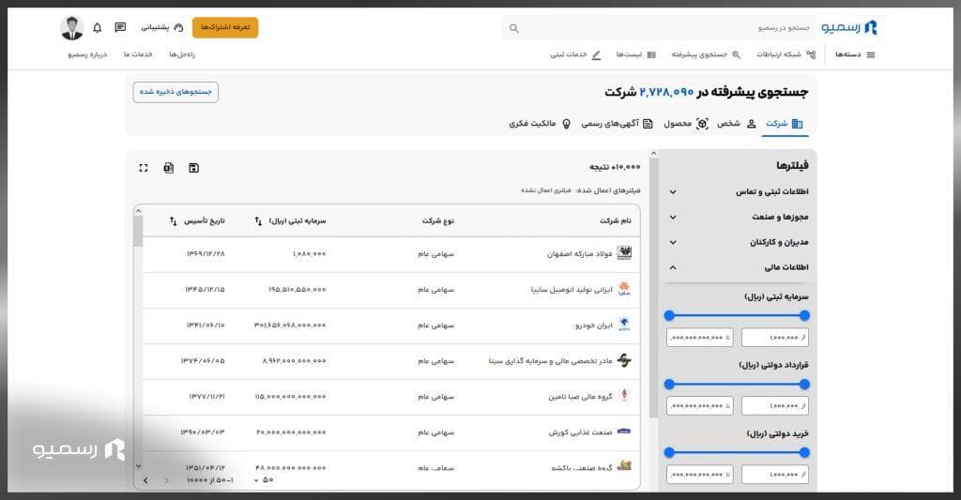Expand the مدیران و کارکنان filter section
The image size is (961, 500).
click(x=739, y=242)
